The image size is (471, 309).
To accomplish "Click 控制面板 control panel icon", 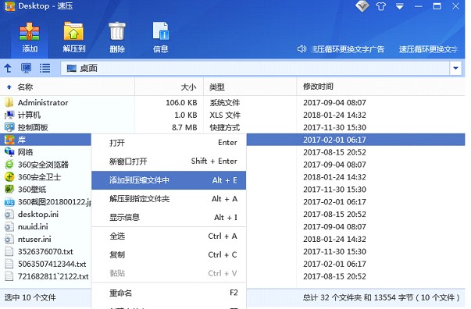I will 9,127.
